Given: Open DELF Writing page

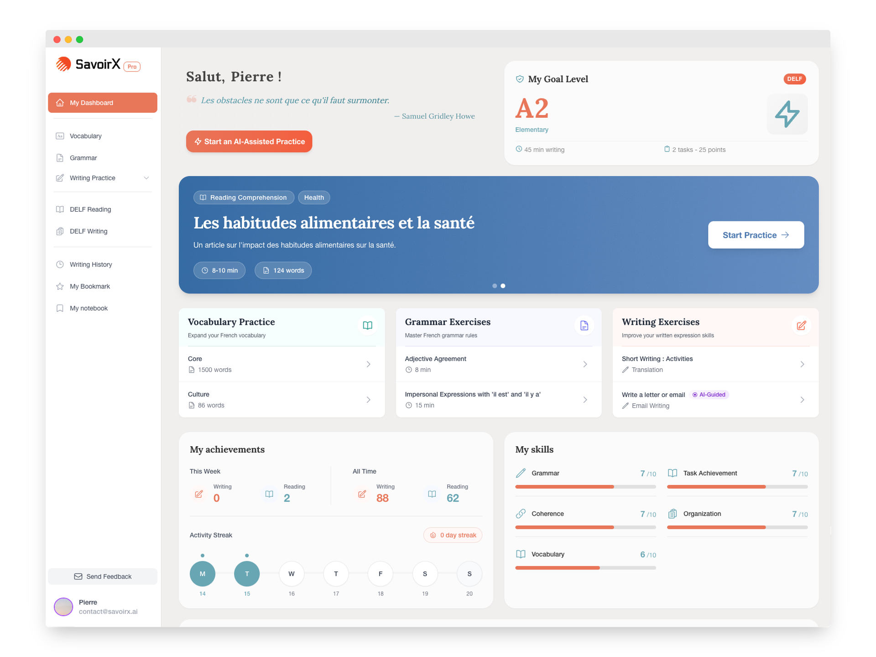Looking at the screenshot, I should pos(103,231).
